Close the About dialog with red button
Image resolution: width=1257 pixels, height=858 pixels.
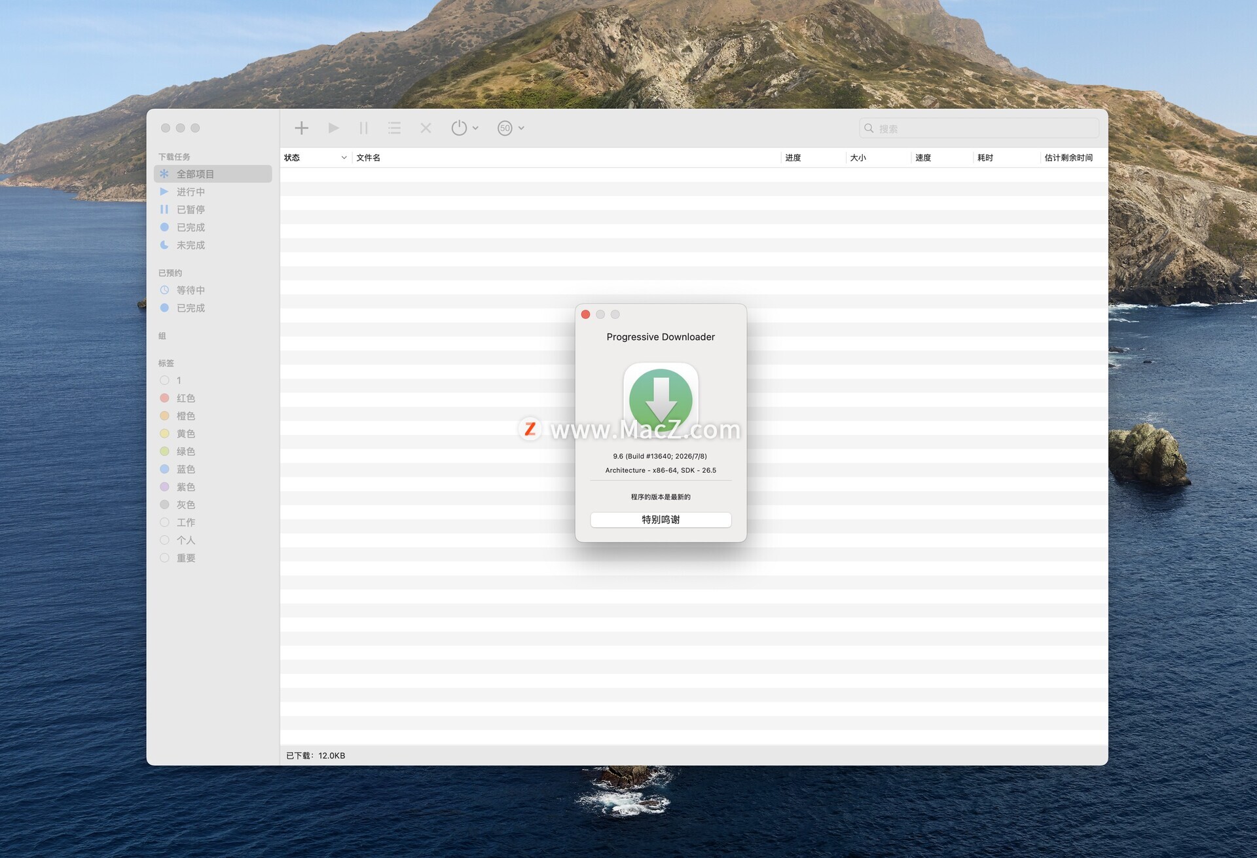[x=585, y=314]
